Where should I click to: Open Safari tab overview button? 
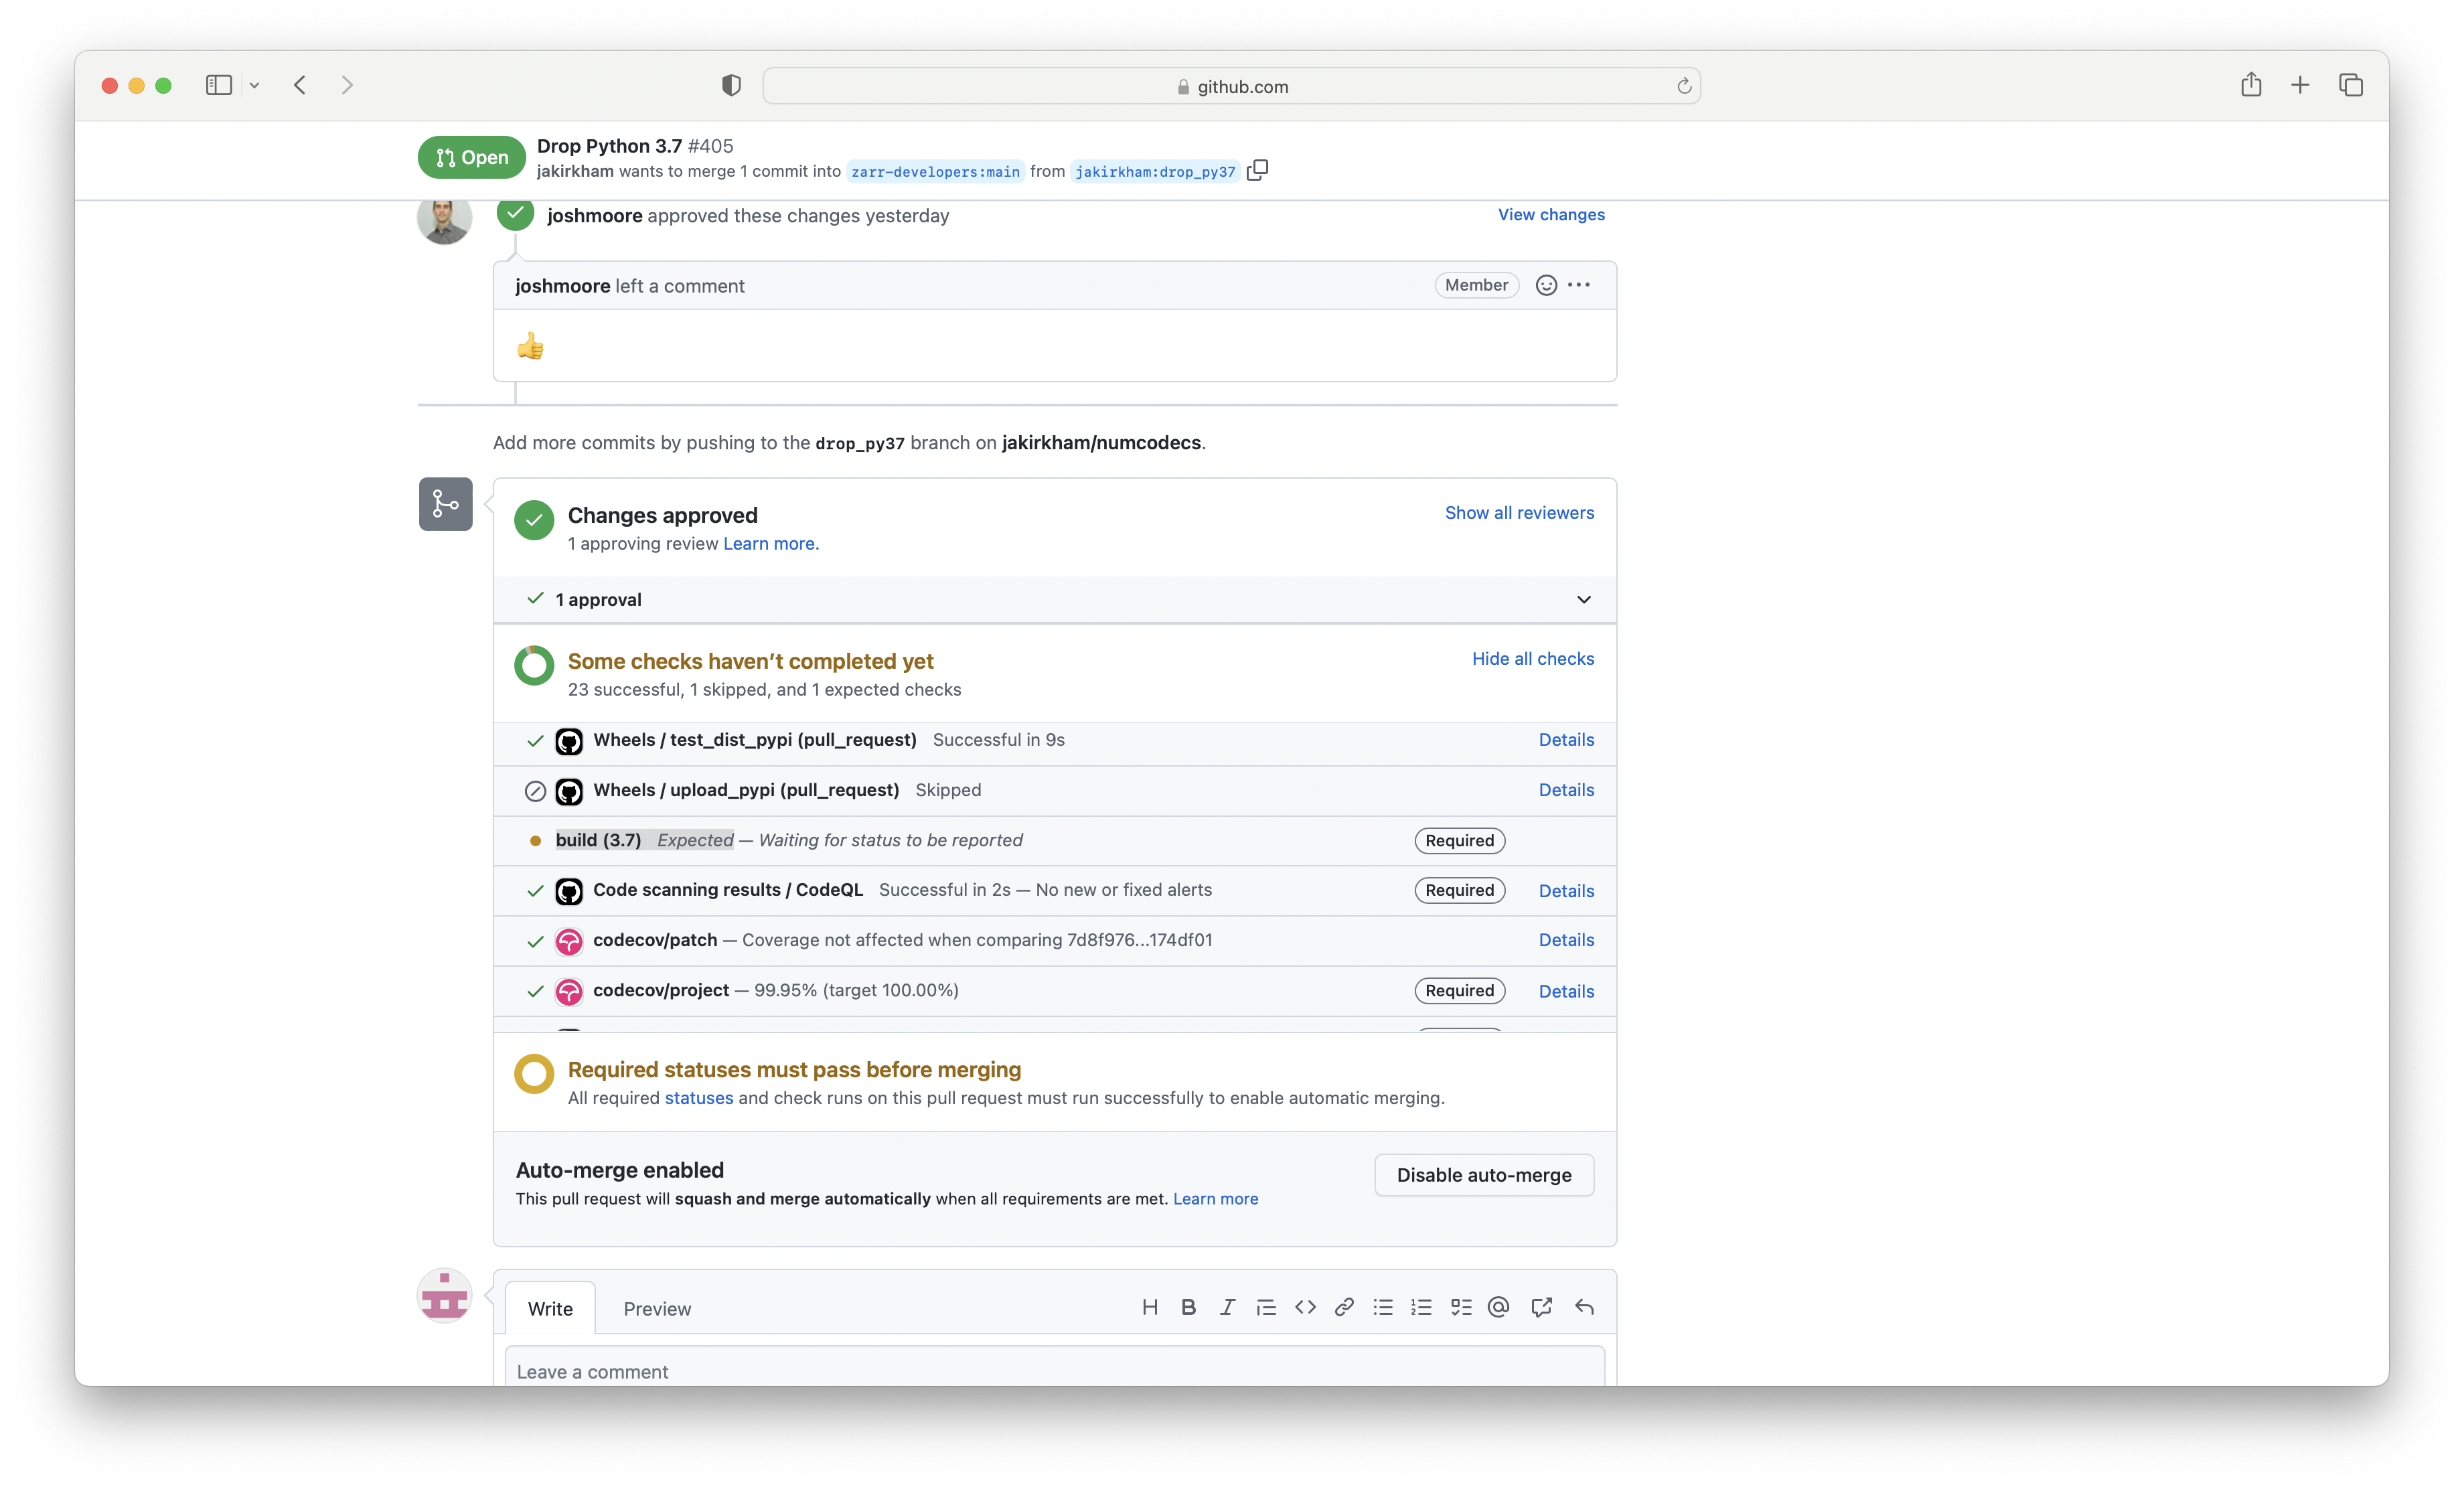click(2350, 86)
